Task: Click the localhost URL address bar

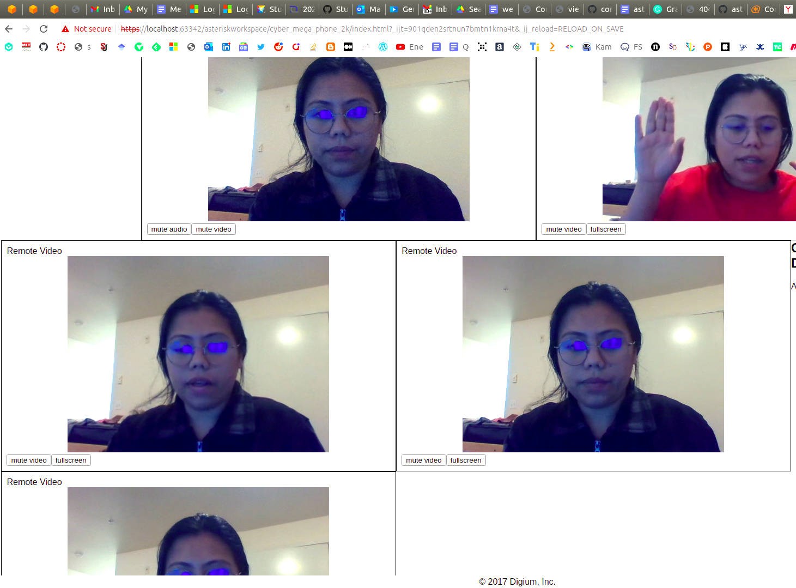Action: point(370,29)
